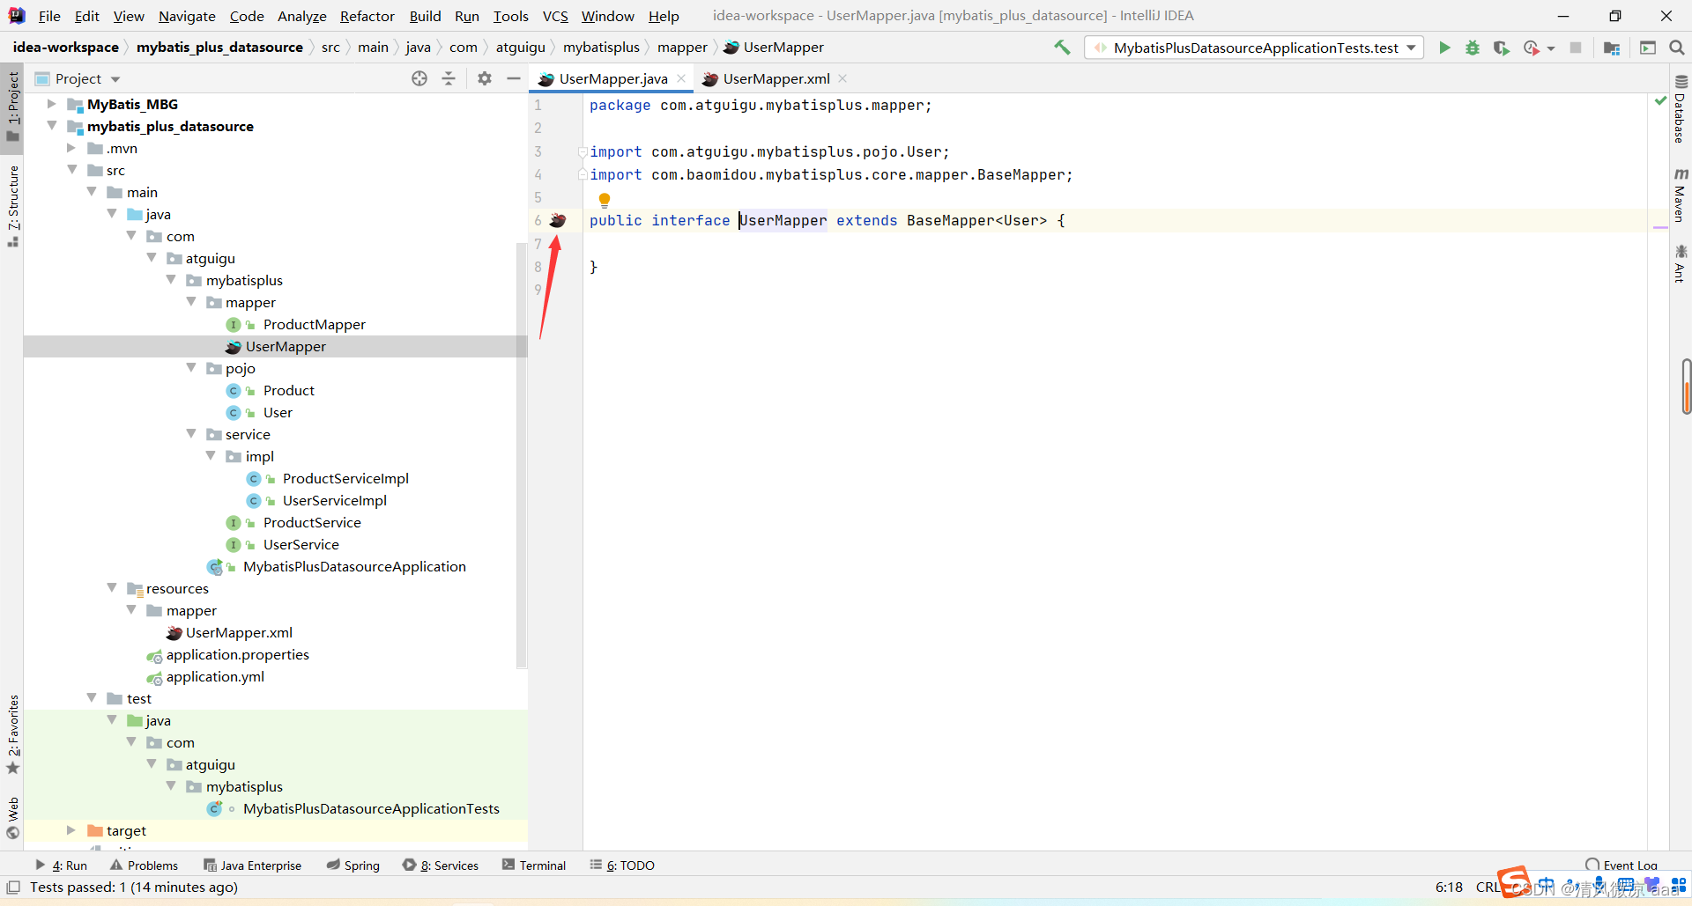The image size is (1692, 906).
Task: Hide the Project tool window with minus icon
Action: [514, 78]
